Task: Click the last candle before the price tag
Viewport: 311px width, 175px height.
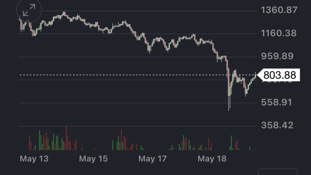Action: pos(255,75)
